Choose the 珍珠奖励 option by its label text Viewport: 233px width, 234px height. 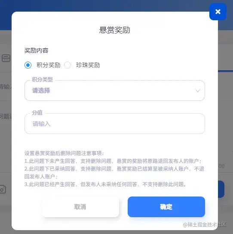pyautogui.click(x=88, y=65)
